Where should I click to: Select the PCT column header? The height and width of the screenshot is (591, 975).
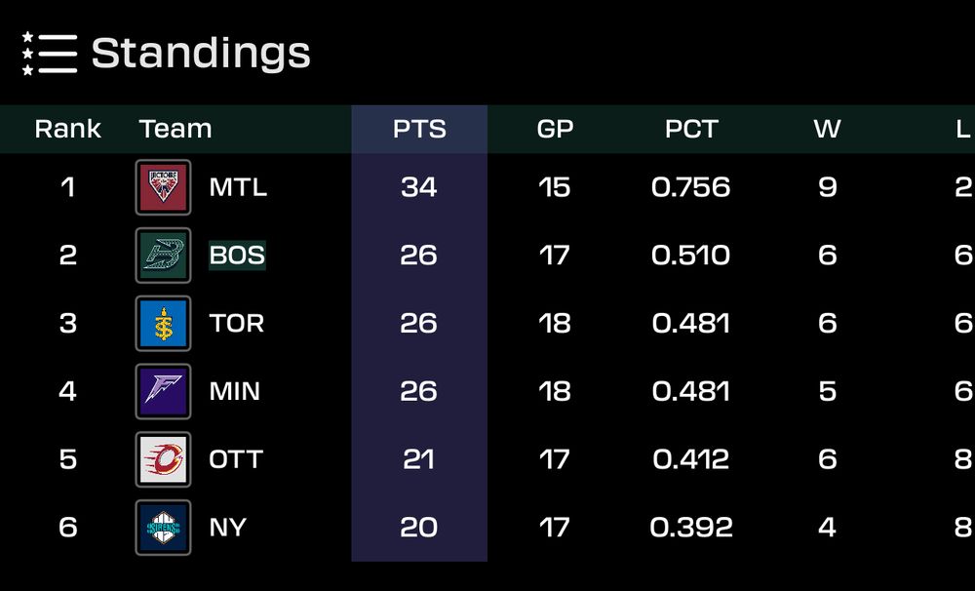(692, 128)
